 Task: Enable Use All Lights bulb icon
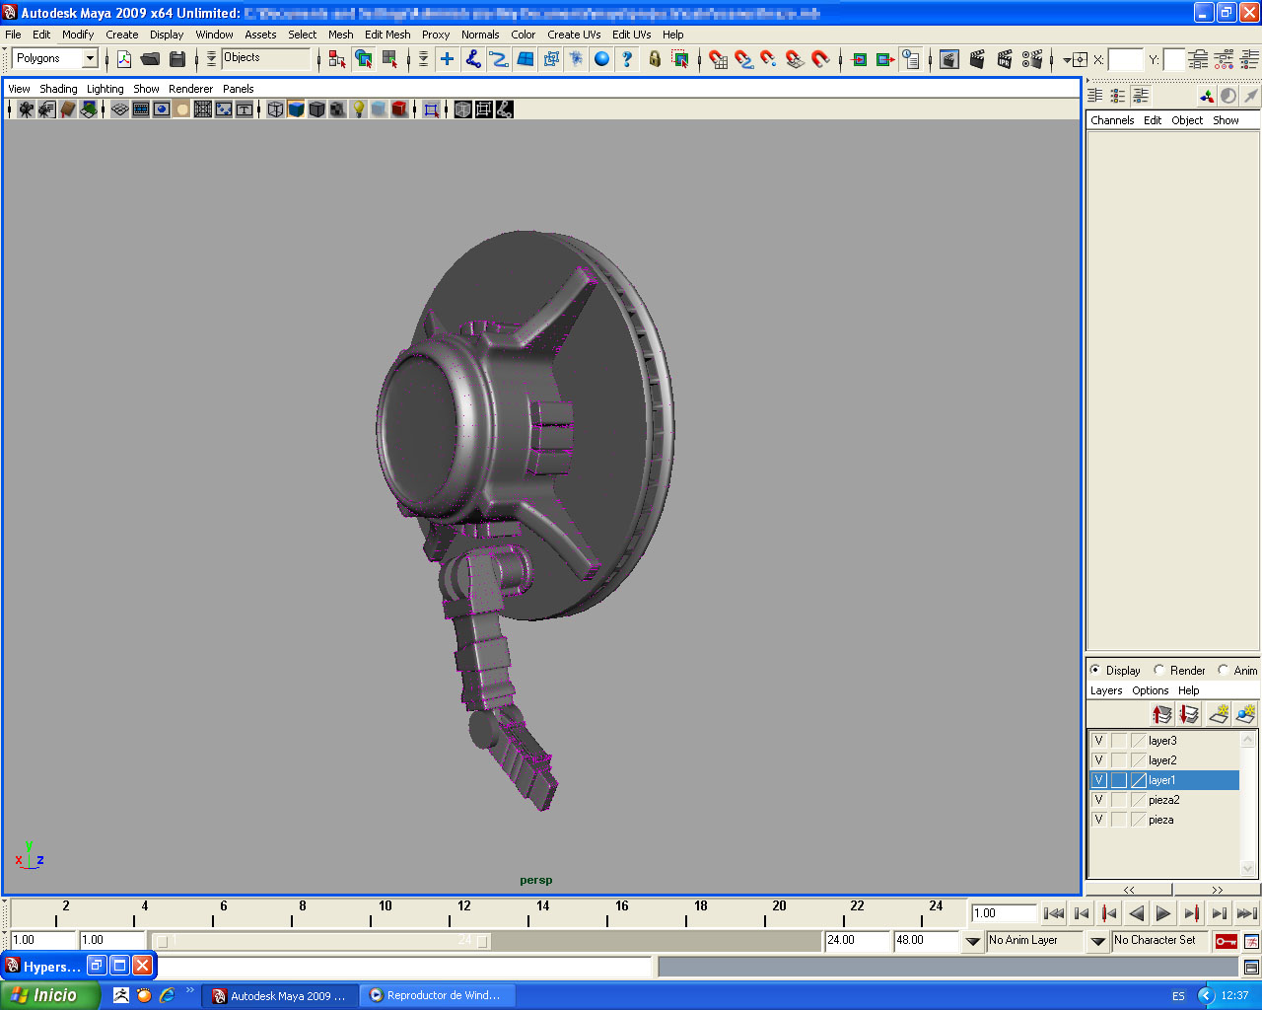tap(359, 109)
